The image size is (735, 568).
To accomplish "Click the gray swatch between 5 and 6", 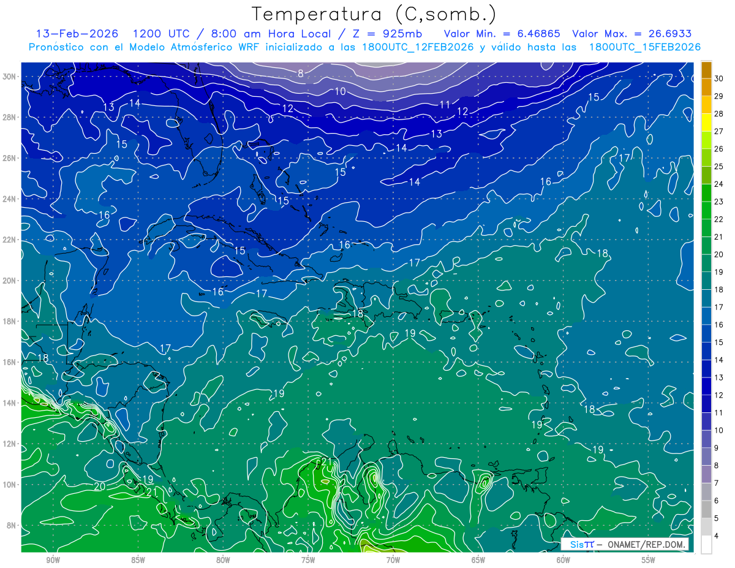I will [x=706, y=509].
